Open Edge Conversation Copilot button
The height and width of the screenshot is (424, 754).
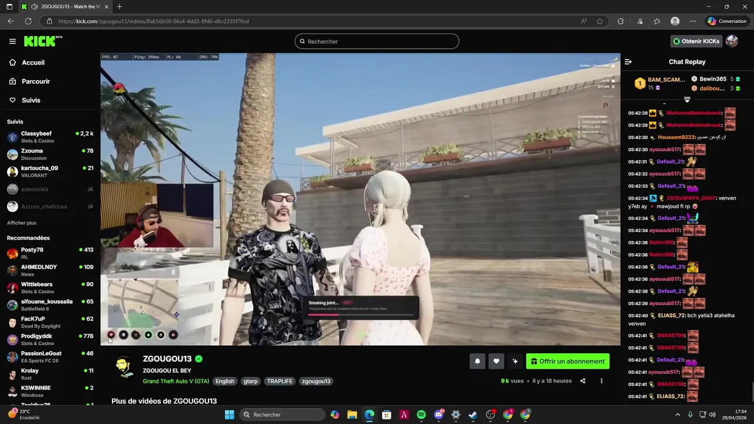click(727, 21)
